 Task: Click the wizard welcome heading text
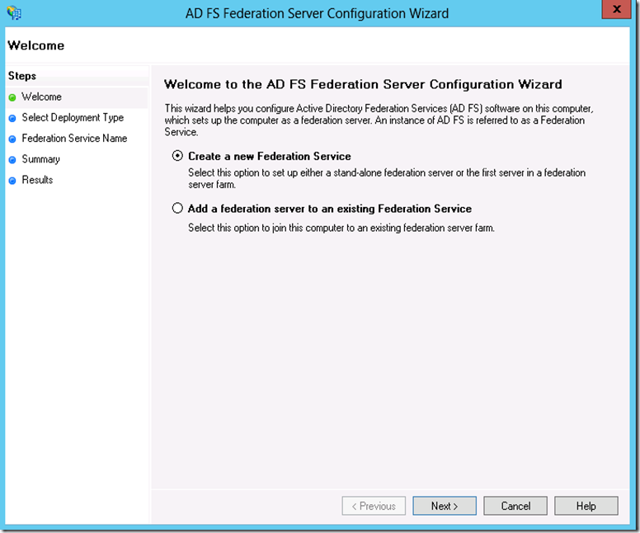point(363,84)
